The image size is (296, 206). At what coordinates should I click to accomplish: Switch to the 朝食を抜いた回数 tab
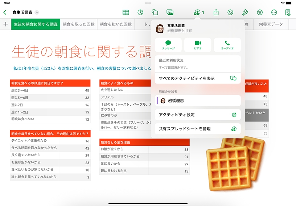pos(116,24)
